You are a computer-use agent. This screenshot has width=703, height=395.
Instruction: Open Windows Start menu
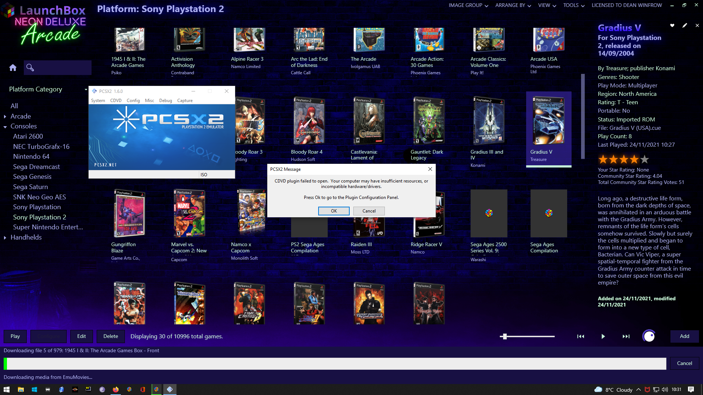click(7, 390)
